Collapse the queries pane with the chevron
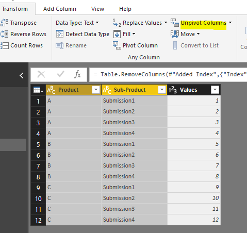The image size is (247, 233). click(x=22, y=75)
